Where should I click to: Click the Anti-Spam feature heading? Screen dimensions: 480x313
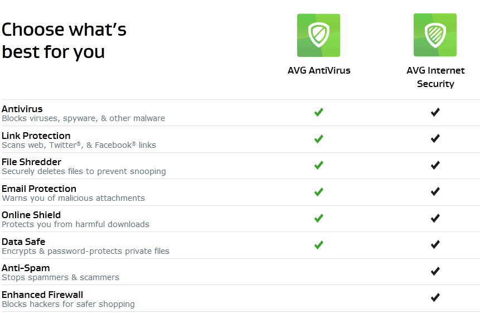click(x=26, y=268)
